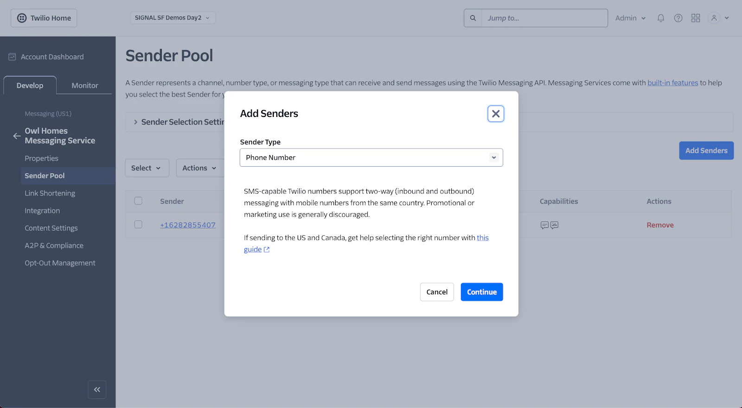Screen dimensions: 742x408
Task: Click the Twilio logo icon
Action: 22,18
